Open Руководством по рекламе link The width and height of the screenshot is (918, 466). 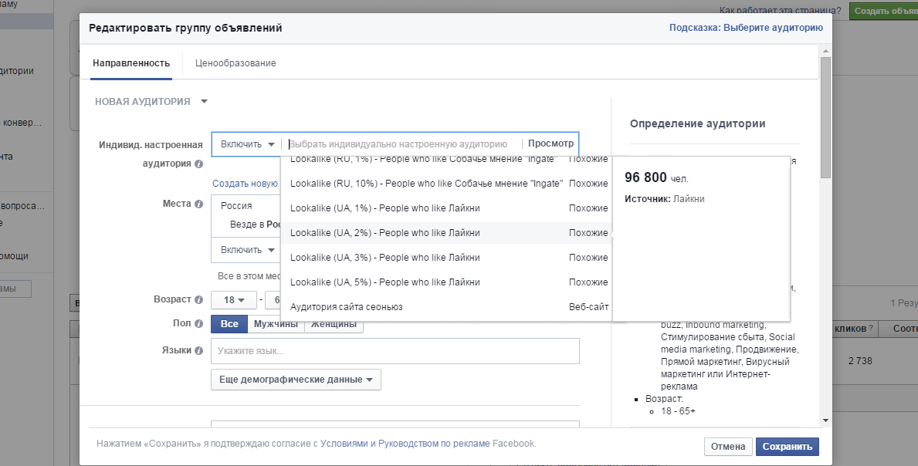coord(434,444)
